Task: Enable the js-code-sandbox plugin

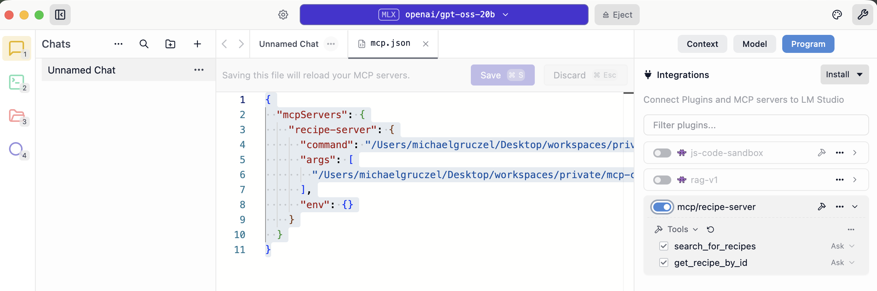Action: (x=662, y=153)
